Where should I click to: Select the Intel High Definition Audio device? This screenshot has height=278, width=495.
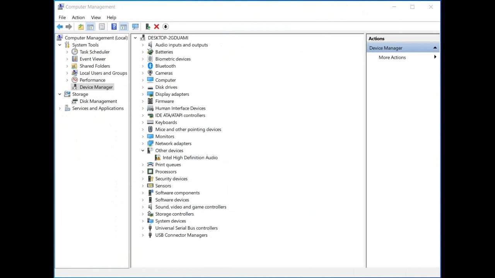(190, 158)
